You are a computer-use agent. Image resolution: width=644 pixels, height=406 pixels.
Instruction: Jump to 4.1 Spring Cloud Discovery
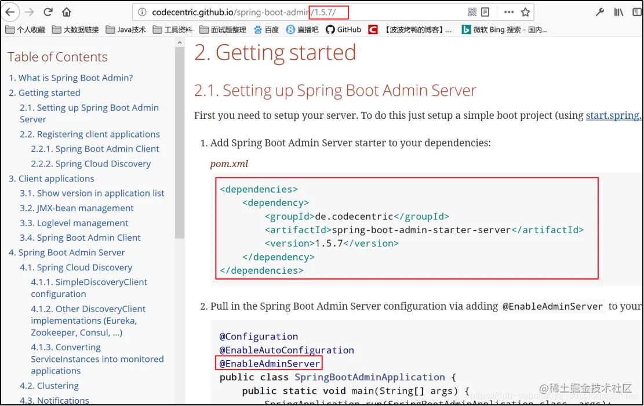point(76,267)
